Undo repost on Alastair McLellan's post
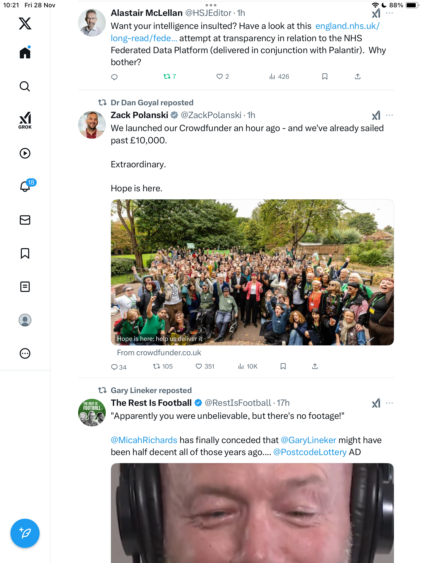The image size is (422, 563). click(x=167, y=76)
